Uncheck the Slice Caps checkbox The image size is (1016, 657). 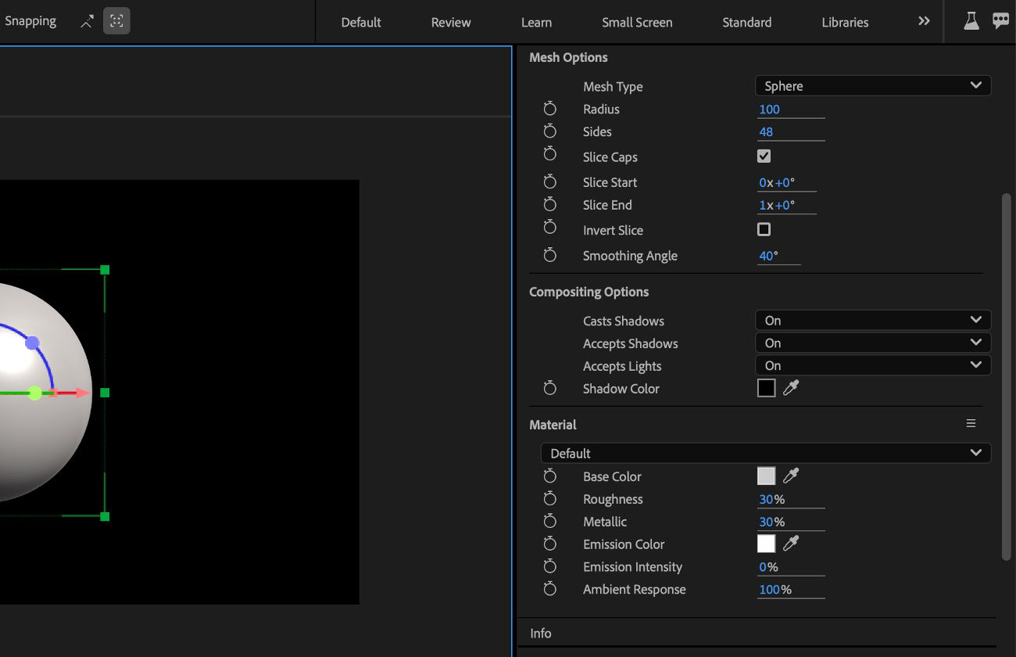tap(764, 156)
